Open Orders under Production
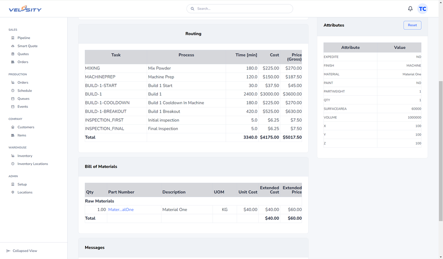The height and width of the screenshot is (259, 443). point(22,82)
